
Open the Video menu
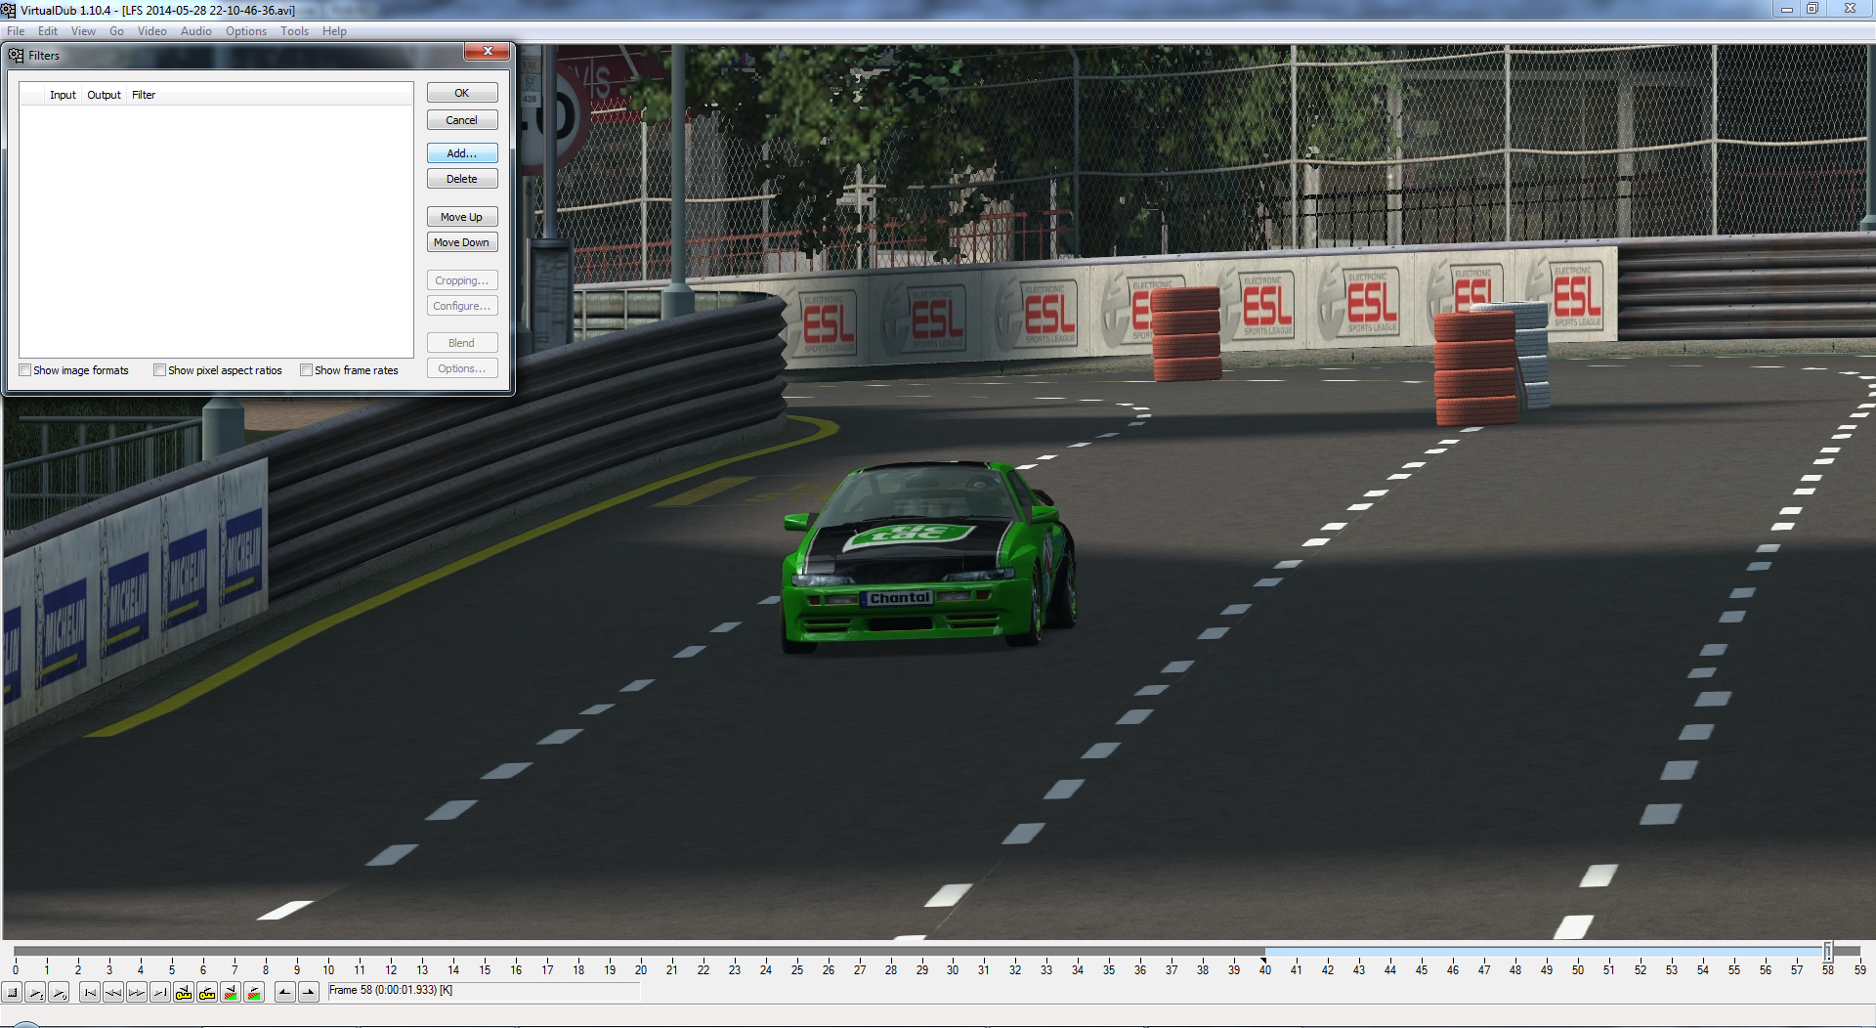click(151, 31)
